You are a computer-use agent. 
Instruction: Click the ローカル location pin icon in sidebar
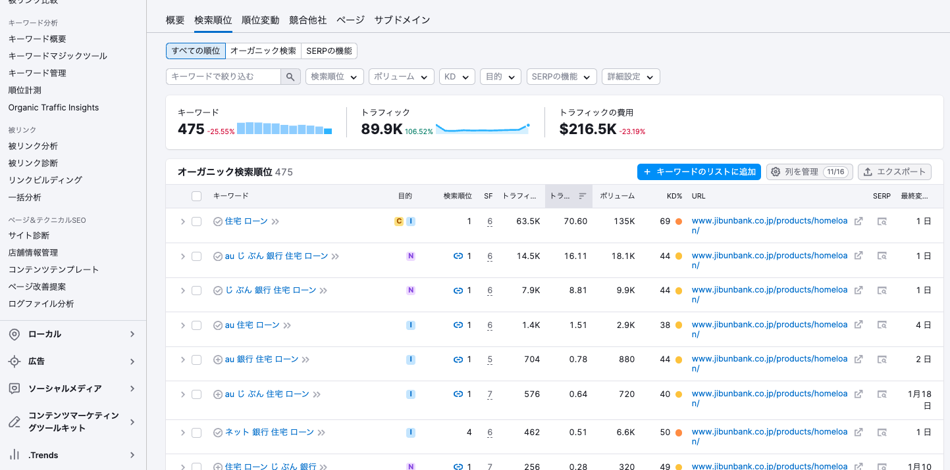14,335
